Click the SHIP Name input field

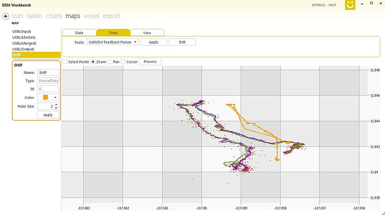(x=48, y=72)
